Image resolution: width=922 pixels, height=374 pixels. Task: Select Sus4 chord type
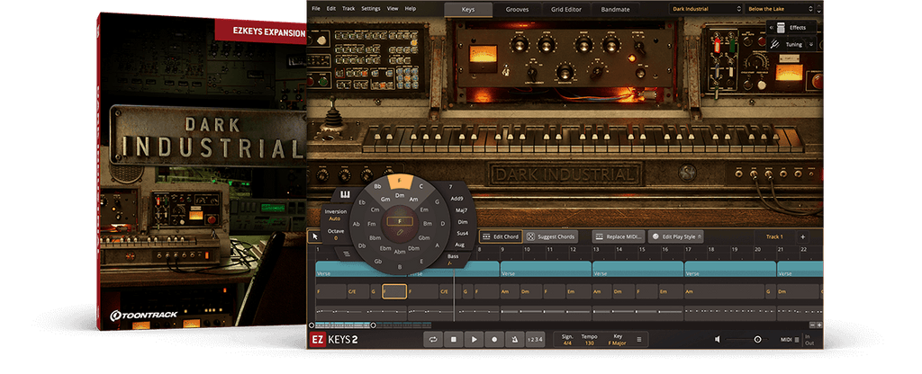click(462, 233)
